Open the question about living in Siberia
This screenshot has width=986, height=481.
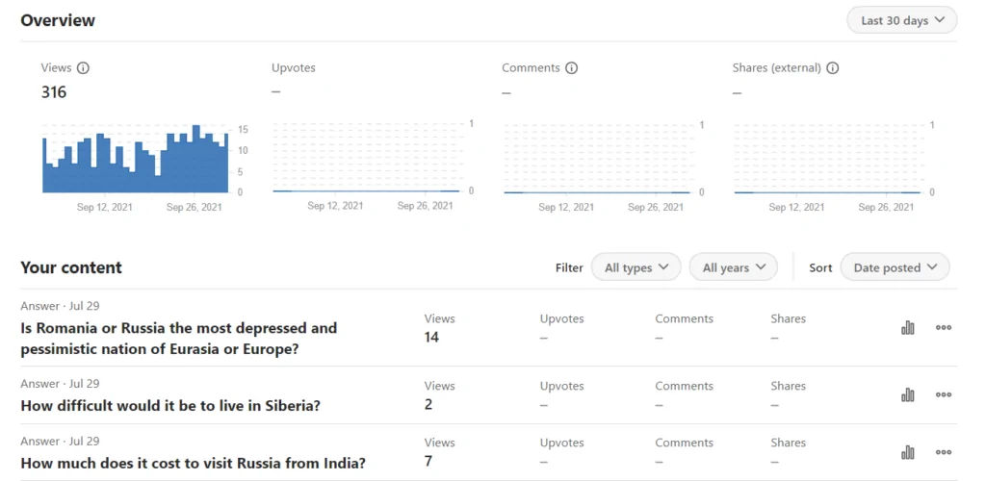point(170,405)
